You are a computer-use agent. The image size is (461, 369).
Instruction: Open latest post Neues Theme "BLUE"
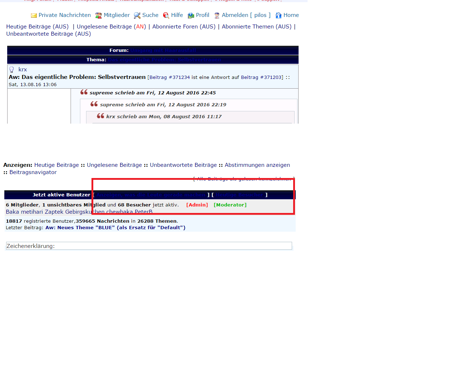click(x=115, y=228)
